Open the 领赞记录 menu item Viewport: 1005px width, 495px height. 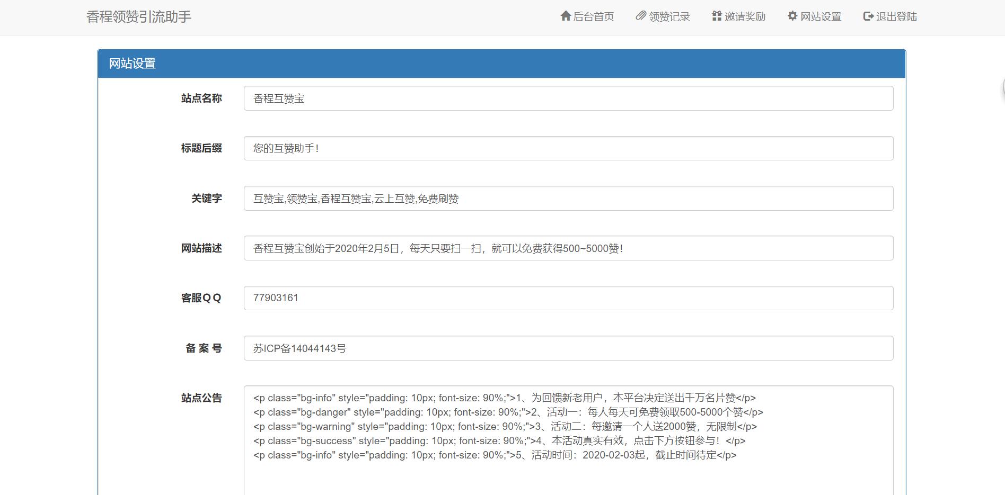click(x=667, y=16)
